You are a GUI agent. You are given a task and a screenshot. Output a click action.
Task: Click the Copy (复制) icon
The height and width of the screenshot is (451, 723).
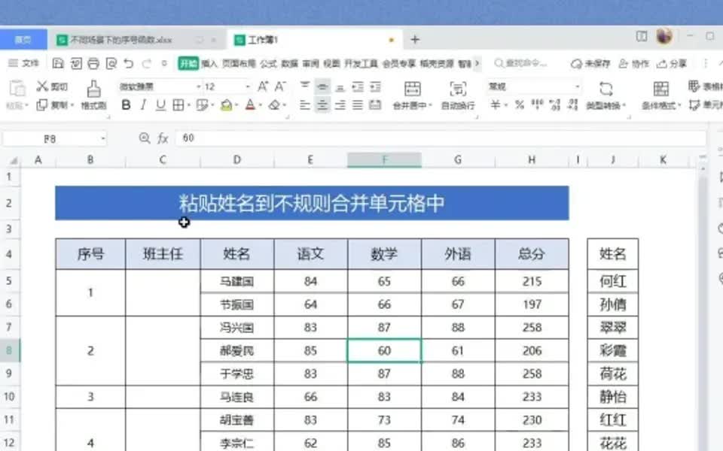coord(42,105)
